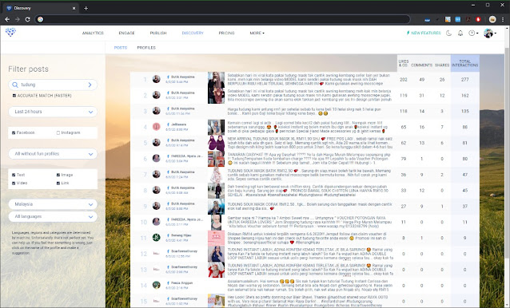Click the blue square browser extension icon
This screenshot has height=308, width=510.
(458, 19)
